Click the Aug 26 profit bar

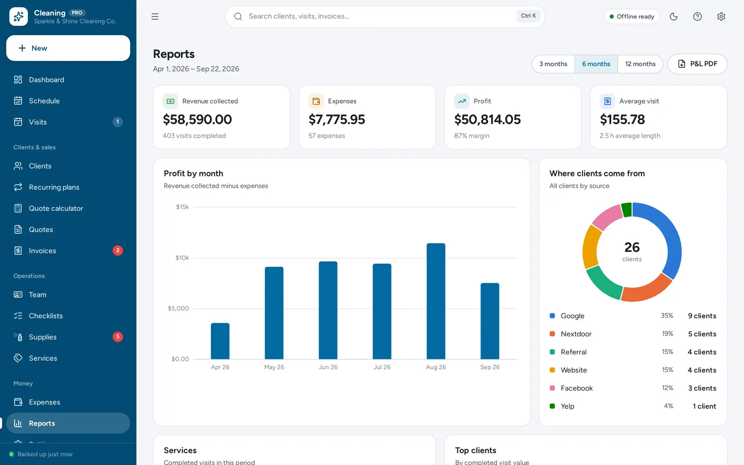coord(436,301)
